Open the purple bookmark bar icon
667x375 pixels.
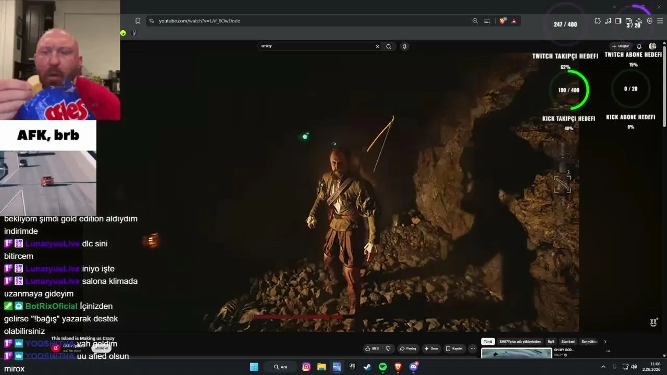coord(134,33)
